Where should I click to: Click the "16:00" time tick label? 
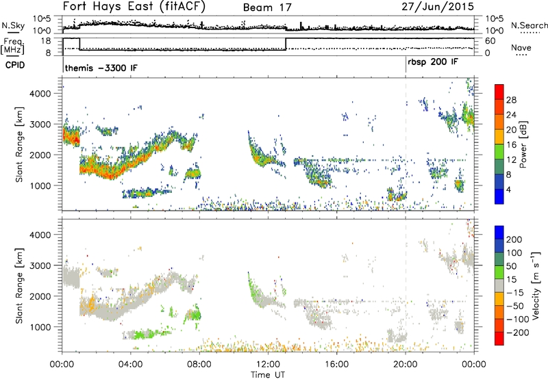(336, 365)
